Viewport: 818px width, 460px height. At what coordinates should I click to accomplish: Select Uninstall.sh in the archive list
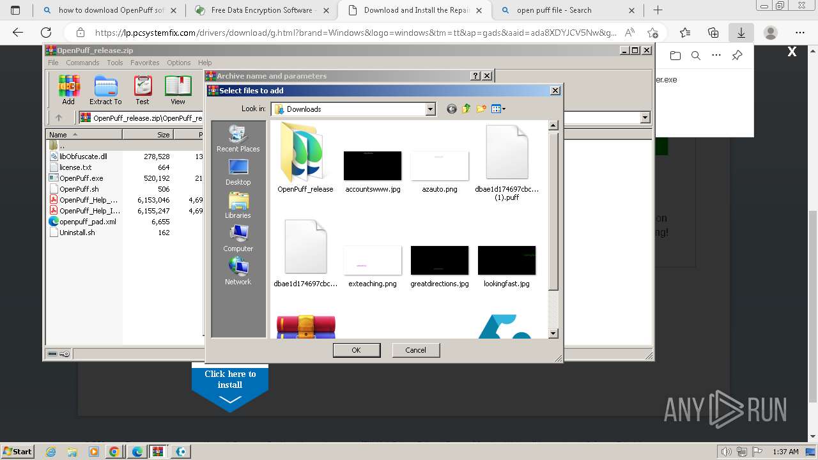click(x=77, y=233)
